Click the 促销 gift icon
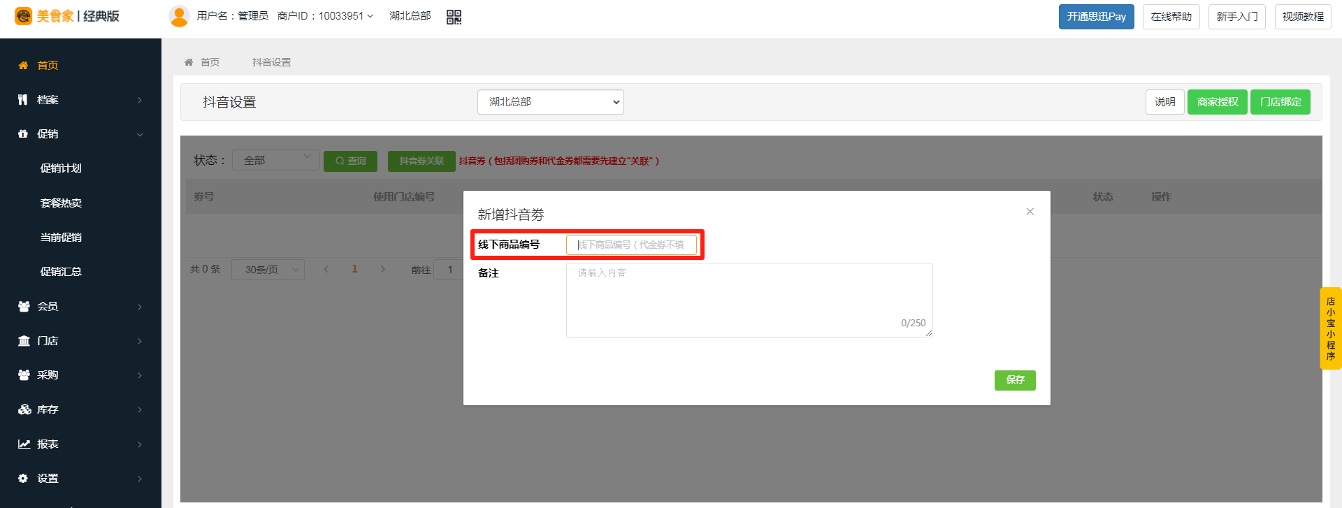The width and height of the screenshot is (1342, 508). (23, 134)
